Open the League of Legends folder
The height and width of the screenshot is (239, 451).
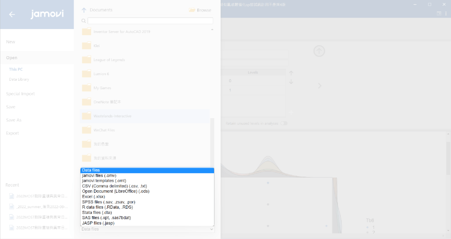click(109, 60)
